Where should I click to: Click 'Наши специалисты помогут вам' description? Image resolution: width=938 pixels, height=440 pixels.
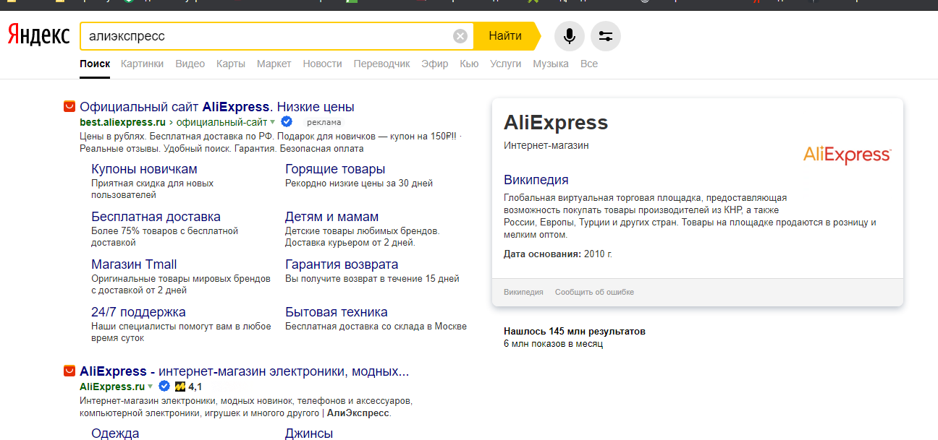click(181, 332)
